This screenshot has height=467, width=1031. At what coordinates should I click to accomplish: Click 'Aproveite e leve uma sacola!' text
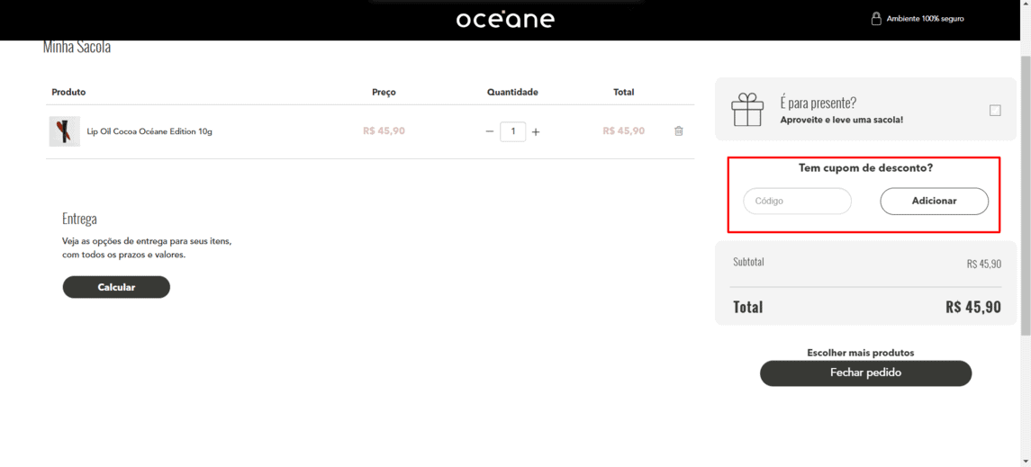[x=842, y=121]
